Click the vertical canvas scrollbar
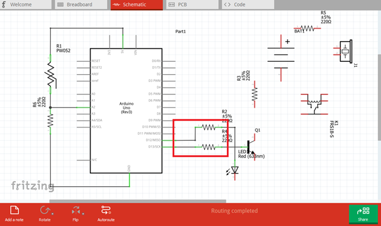 [x=379, y=97]
